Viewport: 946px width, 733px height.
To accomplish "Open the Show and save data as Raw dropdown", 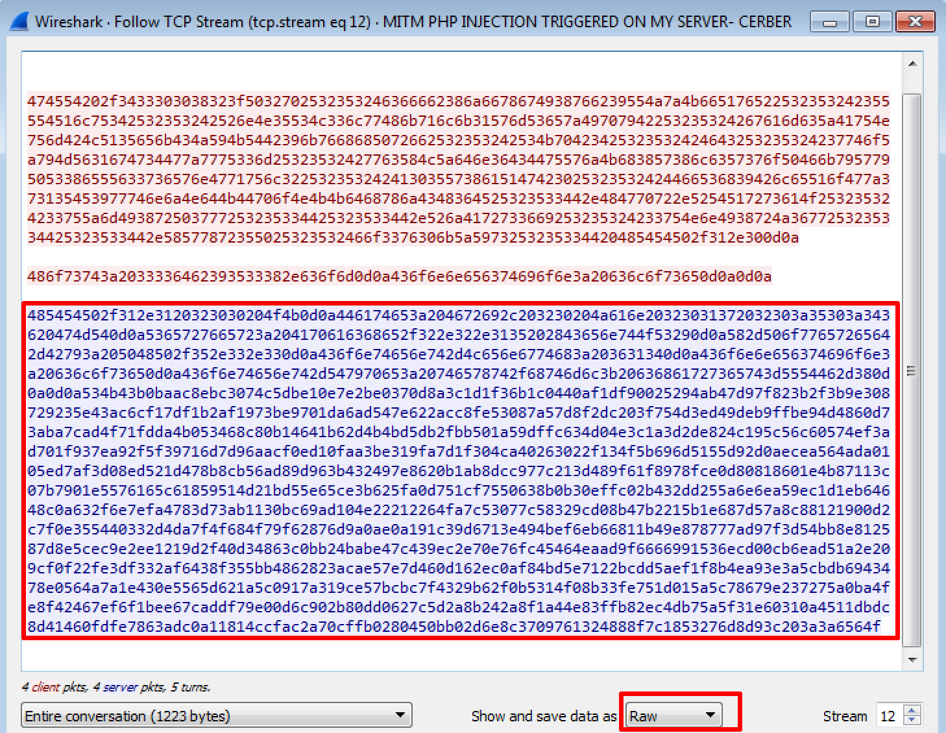I will (x=674, y=715).
